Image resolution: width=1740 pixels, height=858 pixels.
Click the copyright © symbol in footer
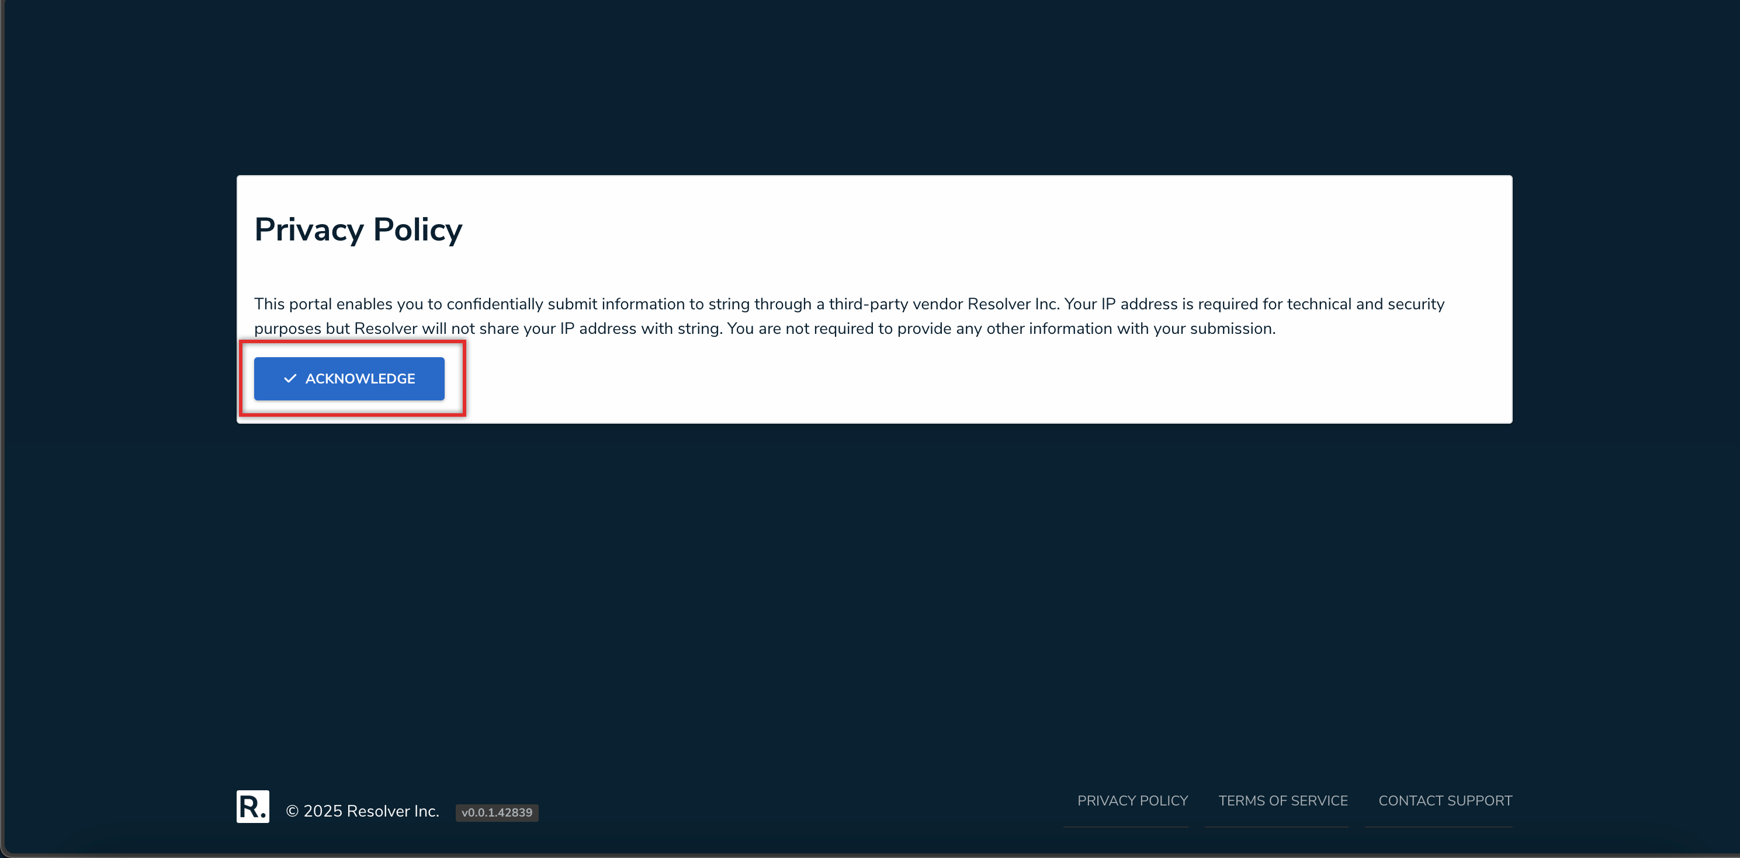pos(292,811)
